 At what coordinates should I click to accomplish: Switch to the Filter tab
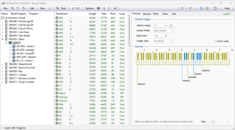[165, 14]
